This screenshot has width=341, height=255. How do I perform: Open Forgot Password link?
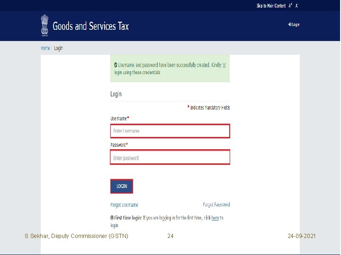(x=216, y=204)
